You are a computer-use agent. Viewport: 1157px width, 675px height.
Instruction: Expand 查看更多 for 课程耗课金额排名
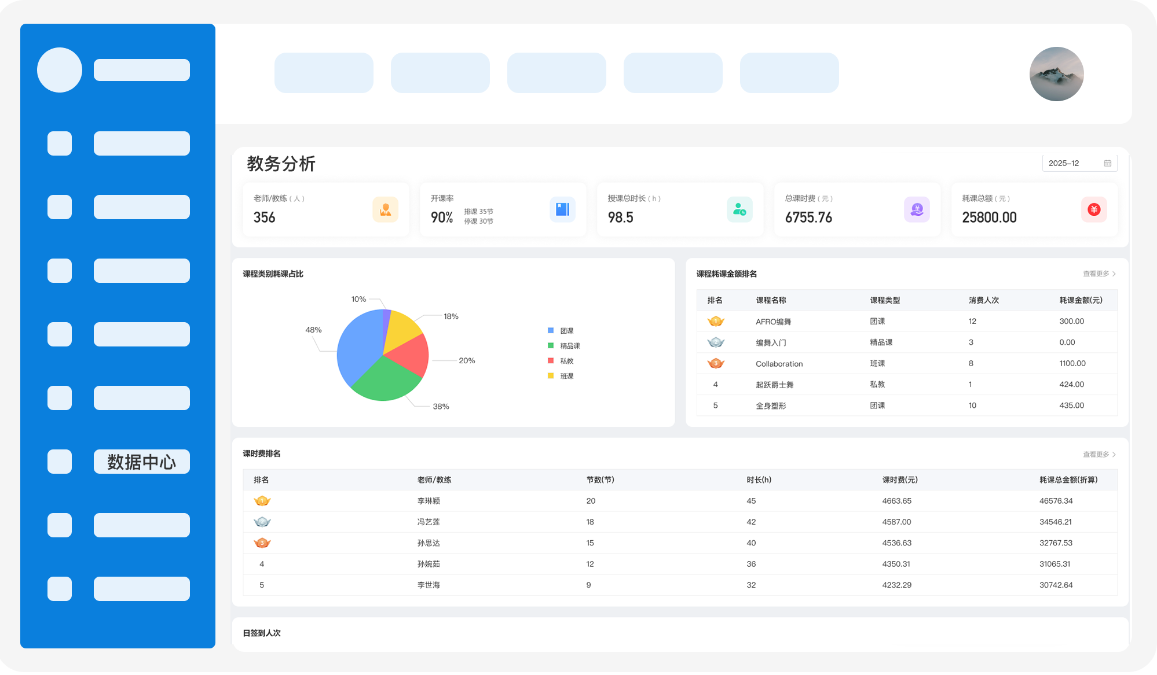click(1099, 274)
